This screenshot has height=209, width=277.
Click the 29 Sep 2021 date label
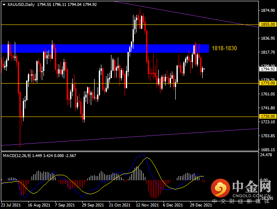[x=93, y=205]
